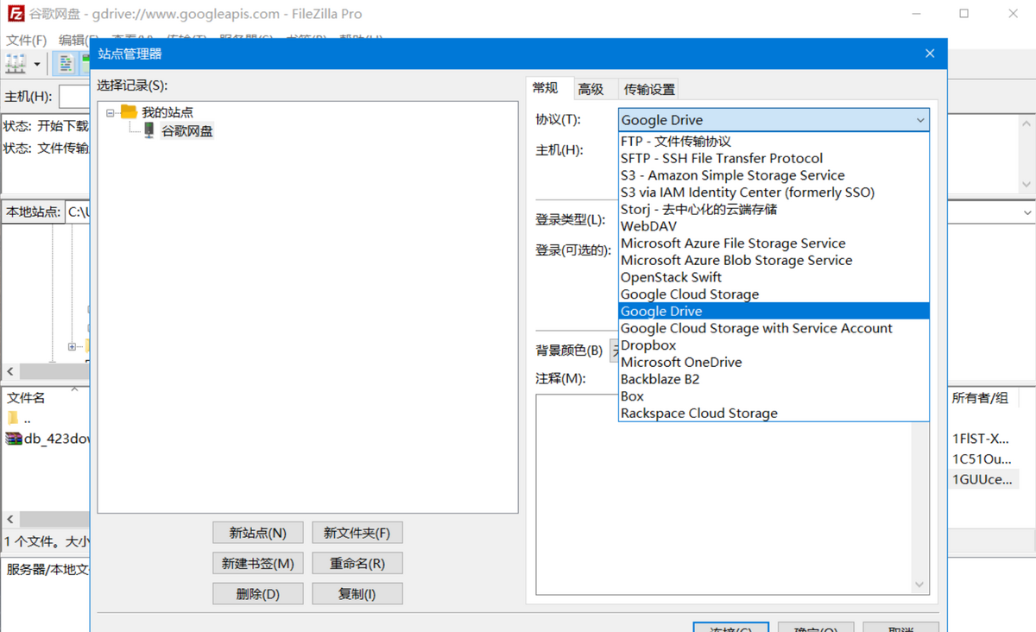Select the db_423 archive file icon
This screenshot has height=632, width=1036.
coord(13,439)
